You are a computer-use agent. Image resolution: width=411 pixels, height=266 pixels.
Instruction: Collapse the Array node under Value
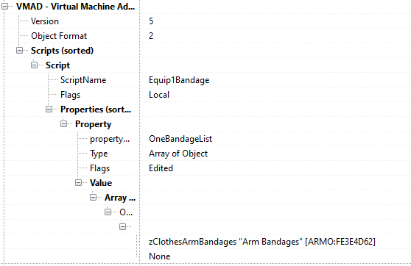tap(93, 197)
